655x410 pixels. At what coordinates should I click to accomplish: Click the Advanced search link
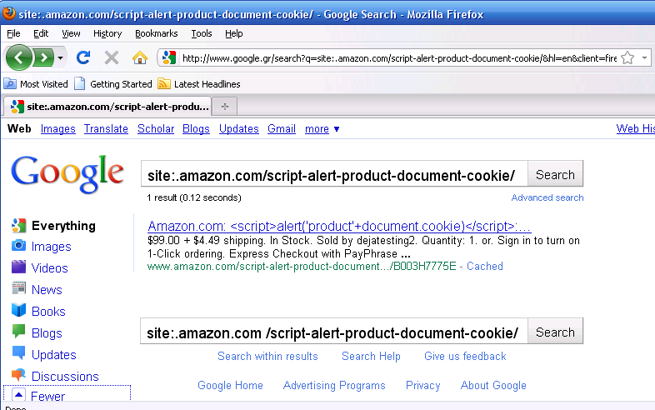(547, 197)
